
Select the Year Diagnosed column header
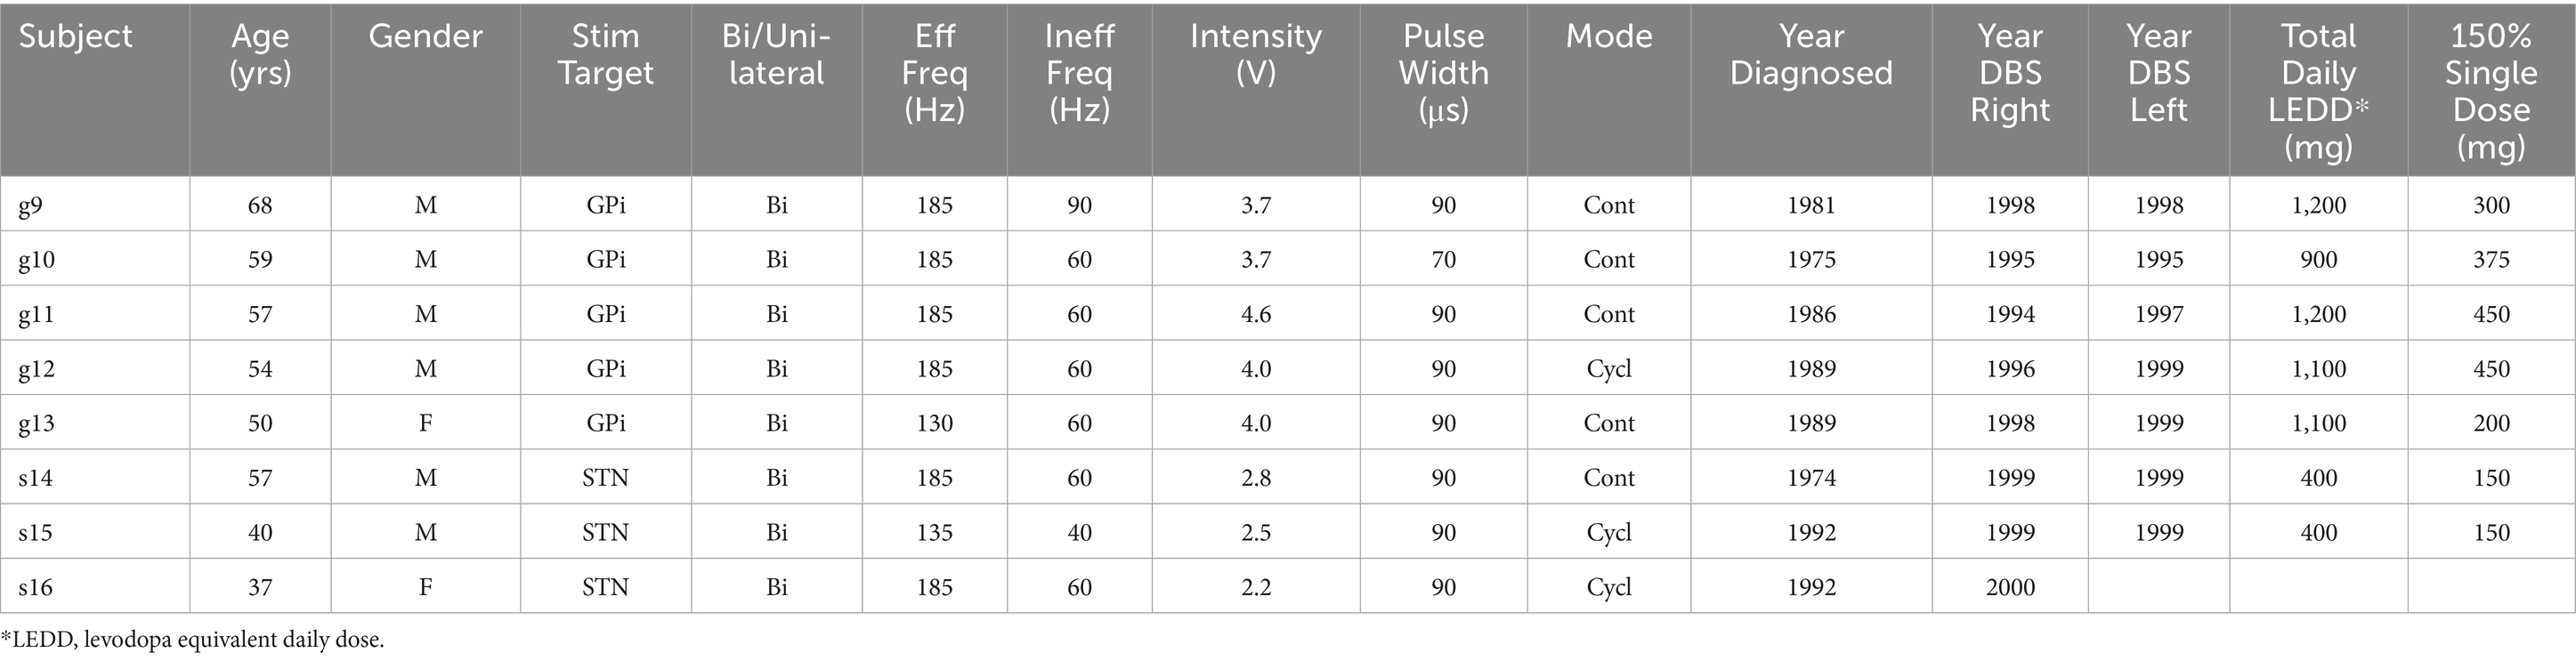[x=1810, y=55]
